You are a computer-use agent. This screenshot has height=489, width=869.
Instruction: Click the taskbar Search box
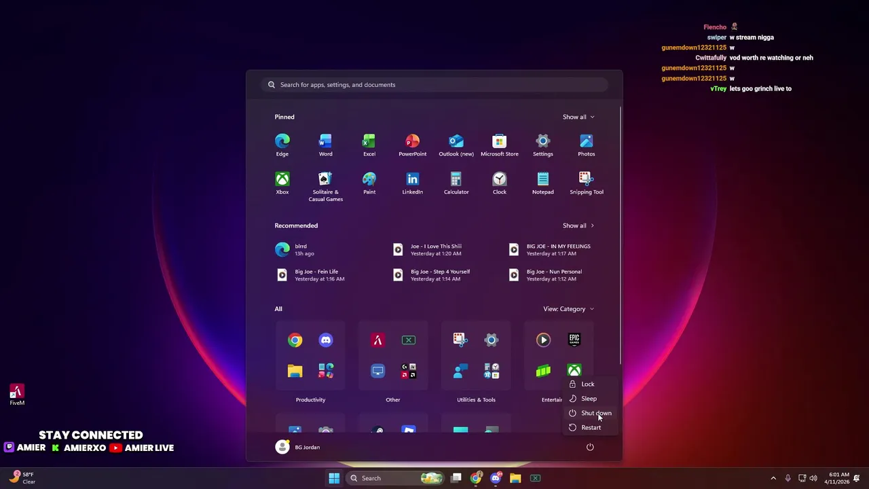[396, 478]
